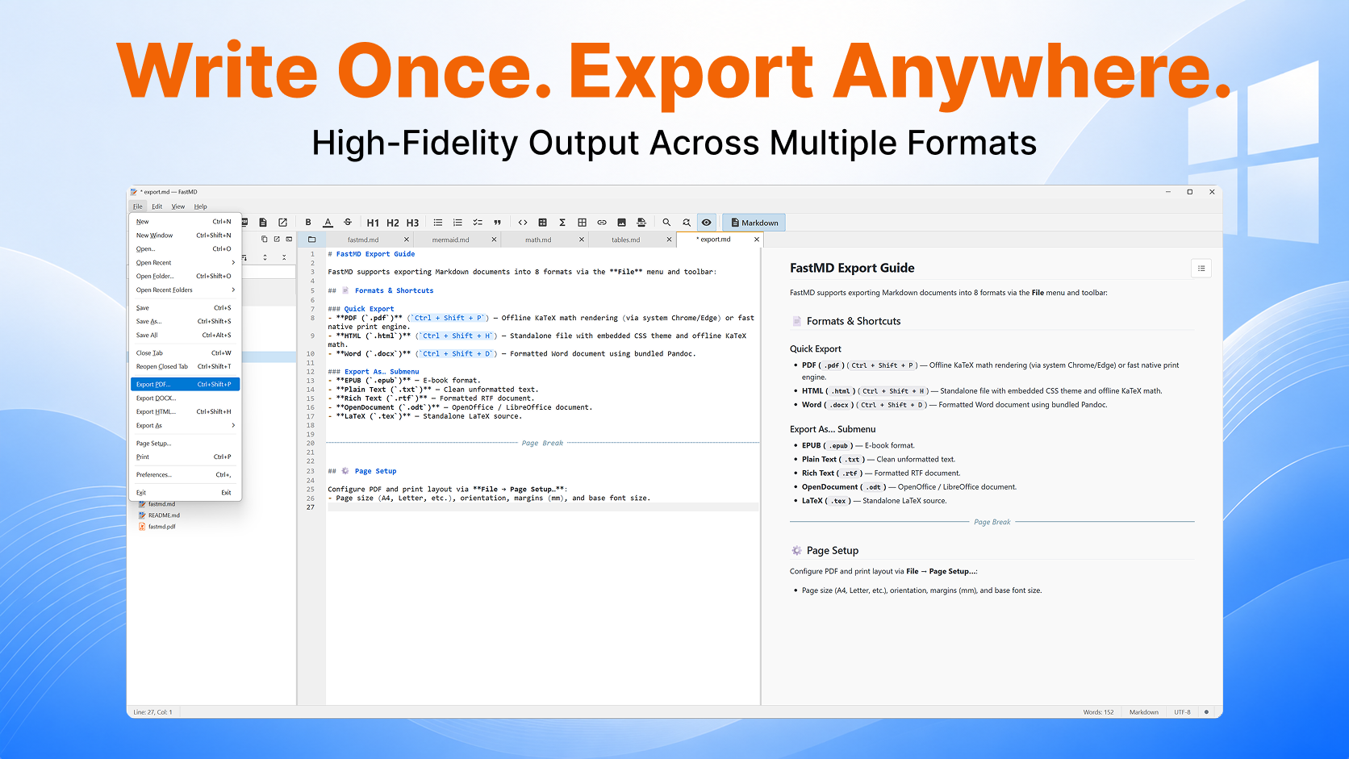Insert a bulleted list
This screenshot has height=759, width=1349.
tap(438, 223)
